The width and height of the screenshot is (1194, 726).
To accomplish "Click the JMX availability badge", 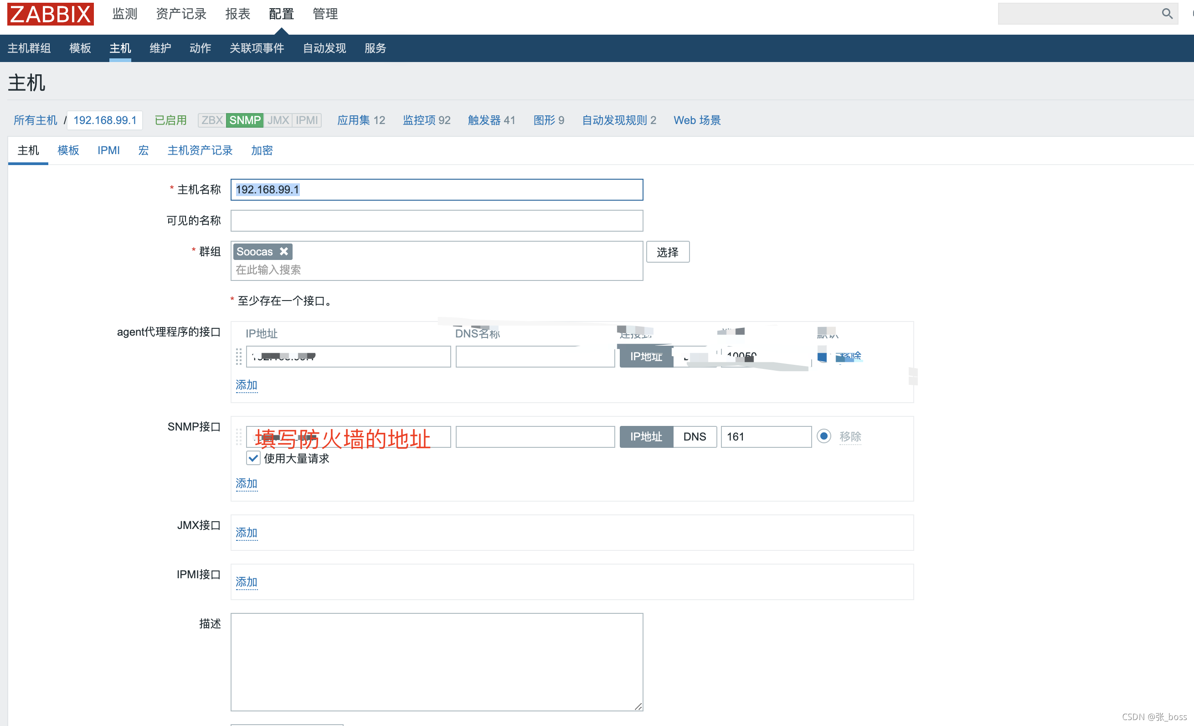I will tap(278, 120).
